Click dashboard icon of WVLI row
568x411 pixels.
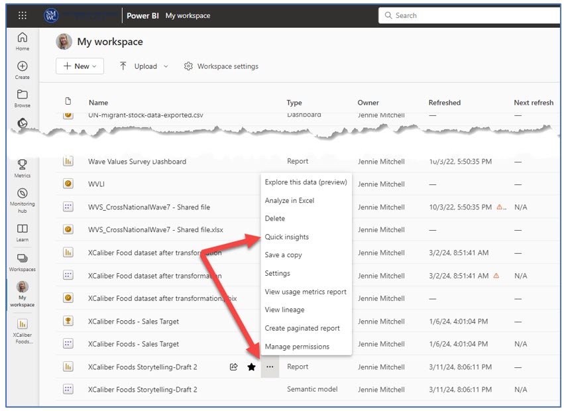point(68,184)
